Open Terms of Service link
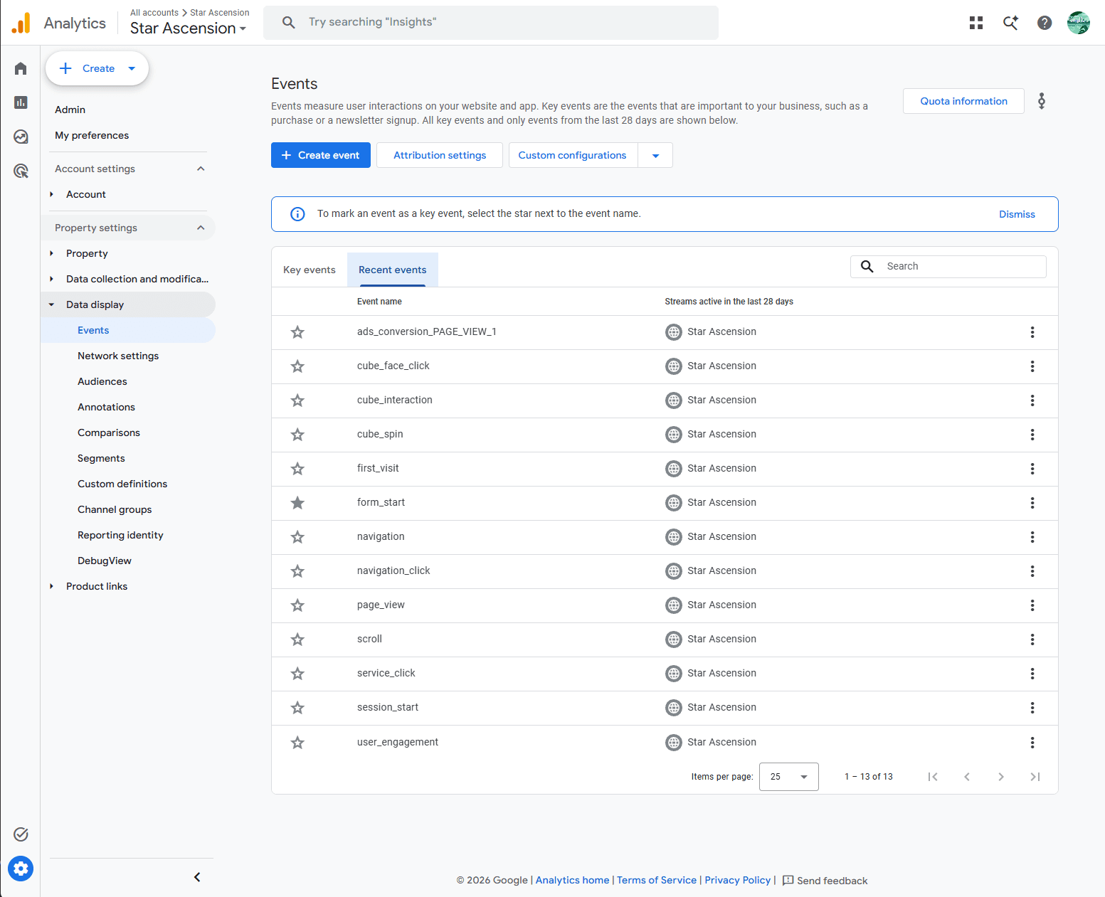 click(x=657, y=880)
